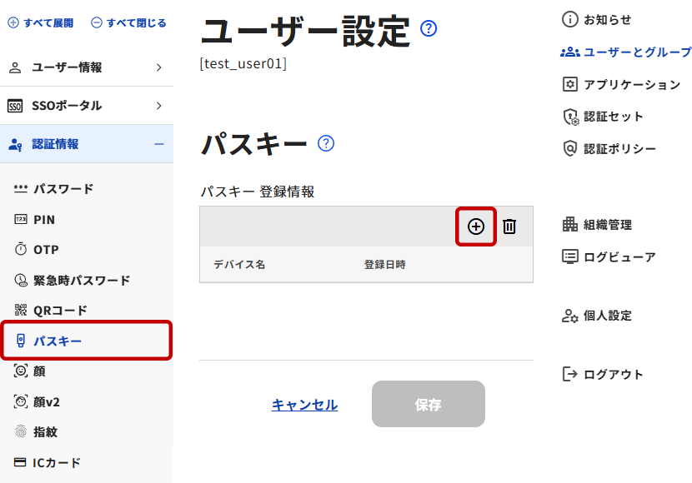Expand the ユーザー情報 section chevron
692x483 pixels.
click(159, 67)
